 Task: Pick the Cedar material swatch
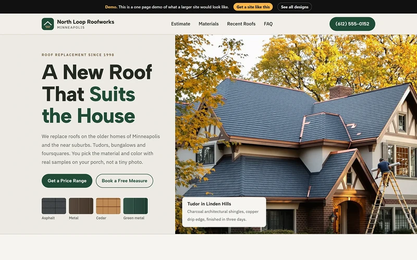(x=108, y=206)
